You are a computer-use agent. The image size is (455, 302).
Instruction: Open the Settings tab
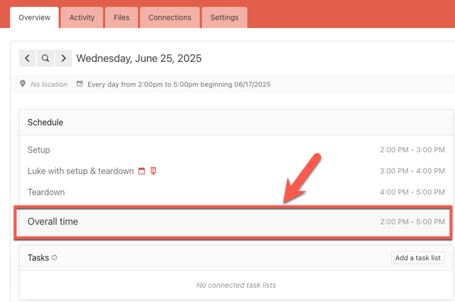pos(224,18)
